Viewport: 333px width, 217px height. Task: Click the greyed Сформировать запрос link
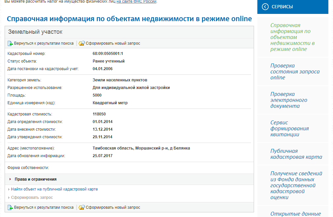32,197
